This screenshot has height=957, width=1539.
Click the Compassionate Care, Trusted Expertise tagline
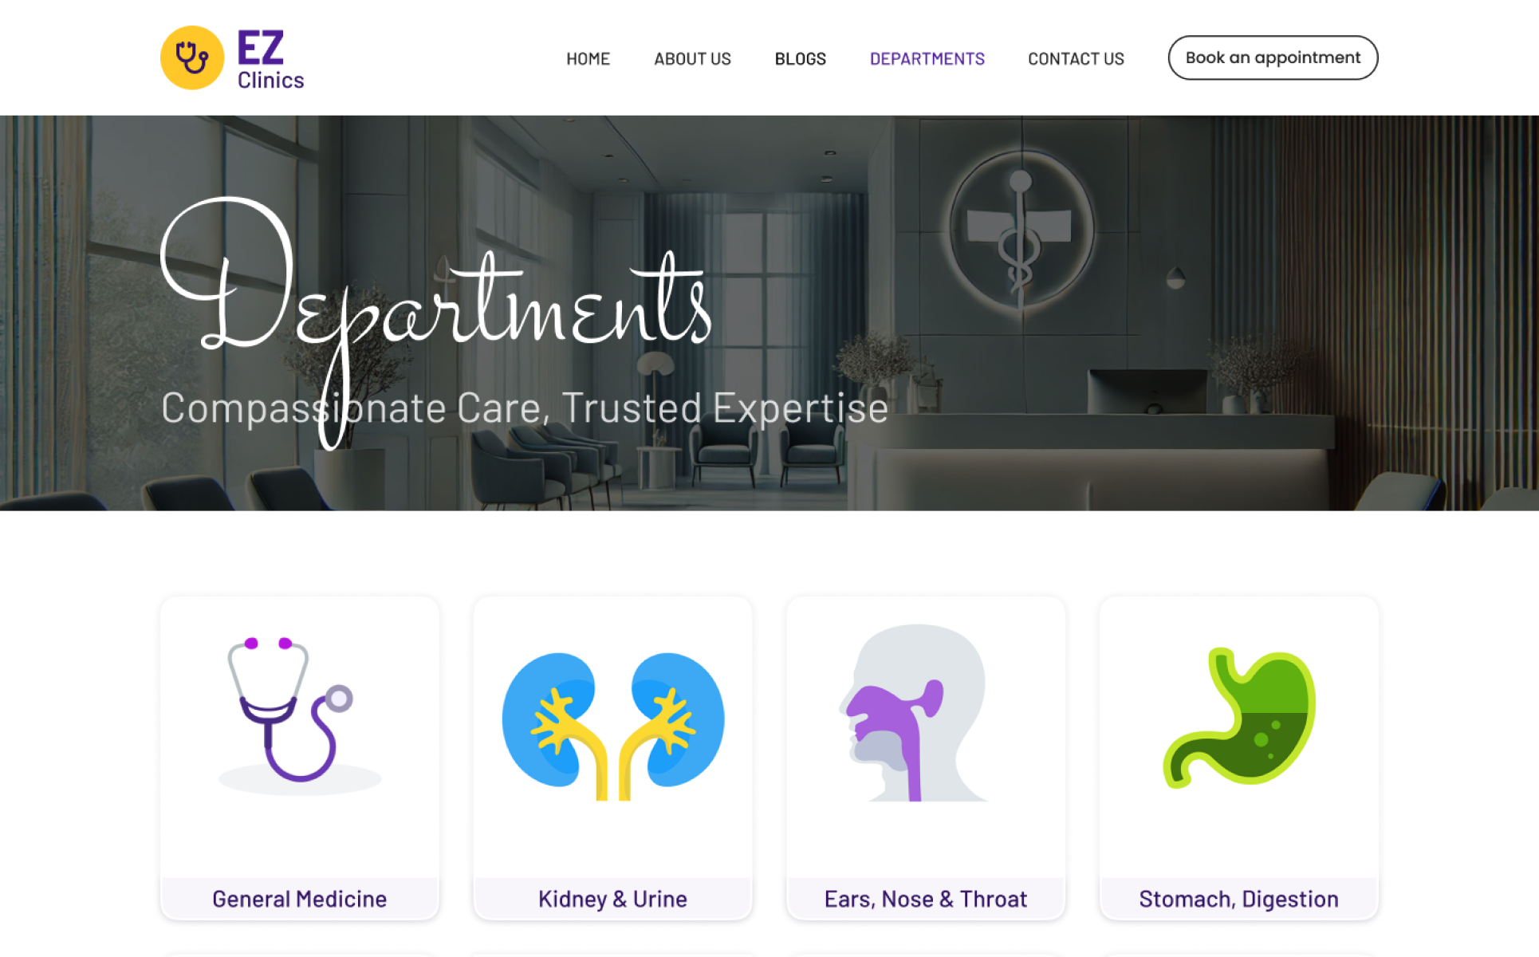point(525,408)
